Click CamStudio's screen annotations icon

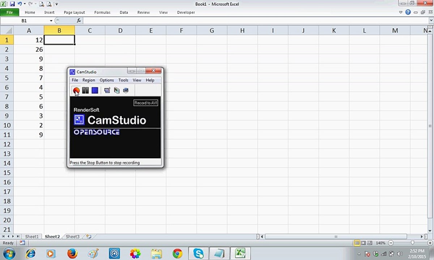[116, 90]
